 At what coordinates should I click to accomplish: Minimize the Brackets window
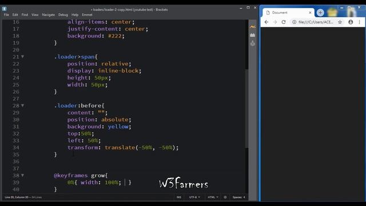[x=241, y=8]
